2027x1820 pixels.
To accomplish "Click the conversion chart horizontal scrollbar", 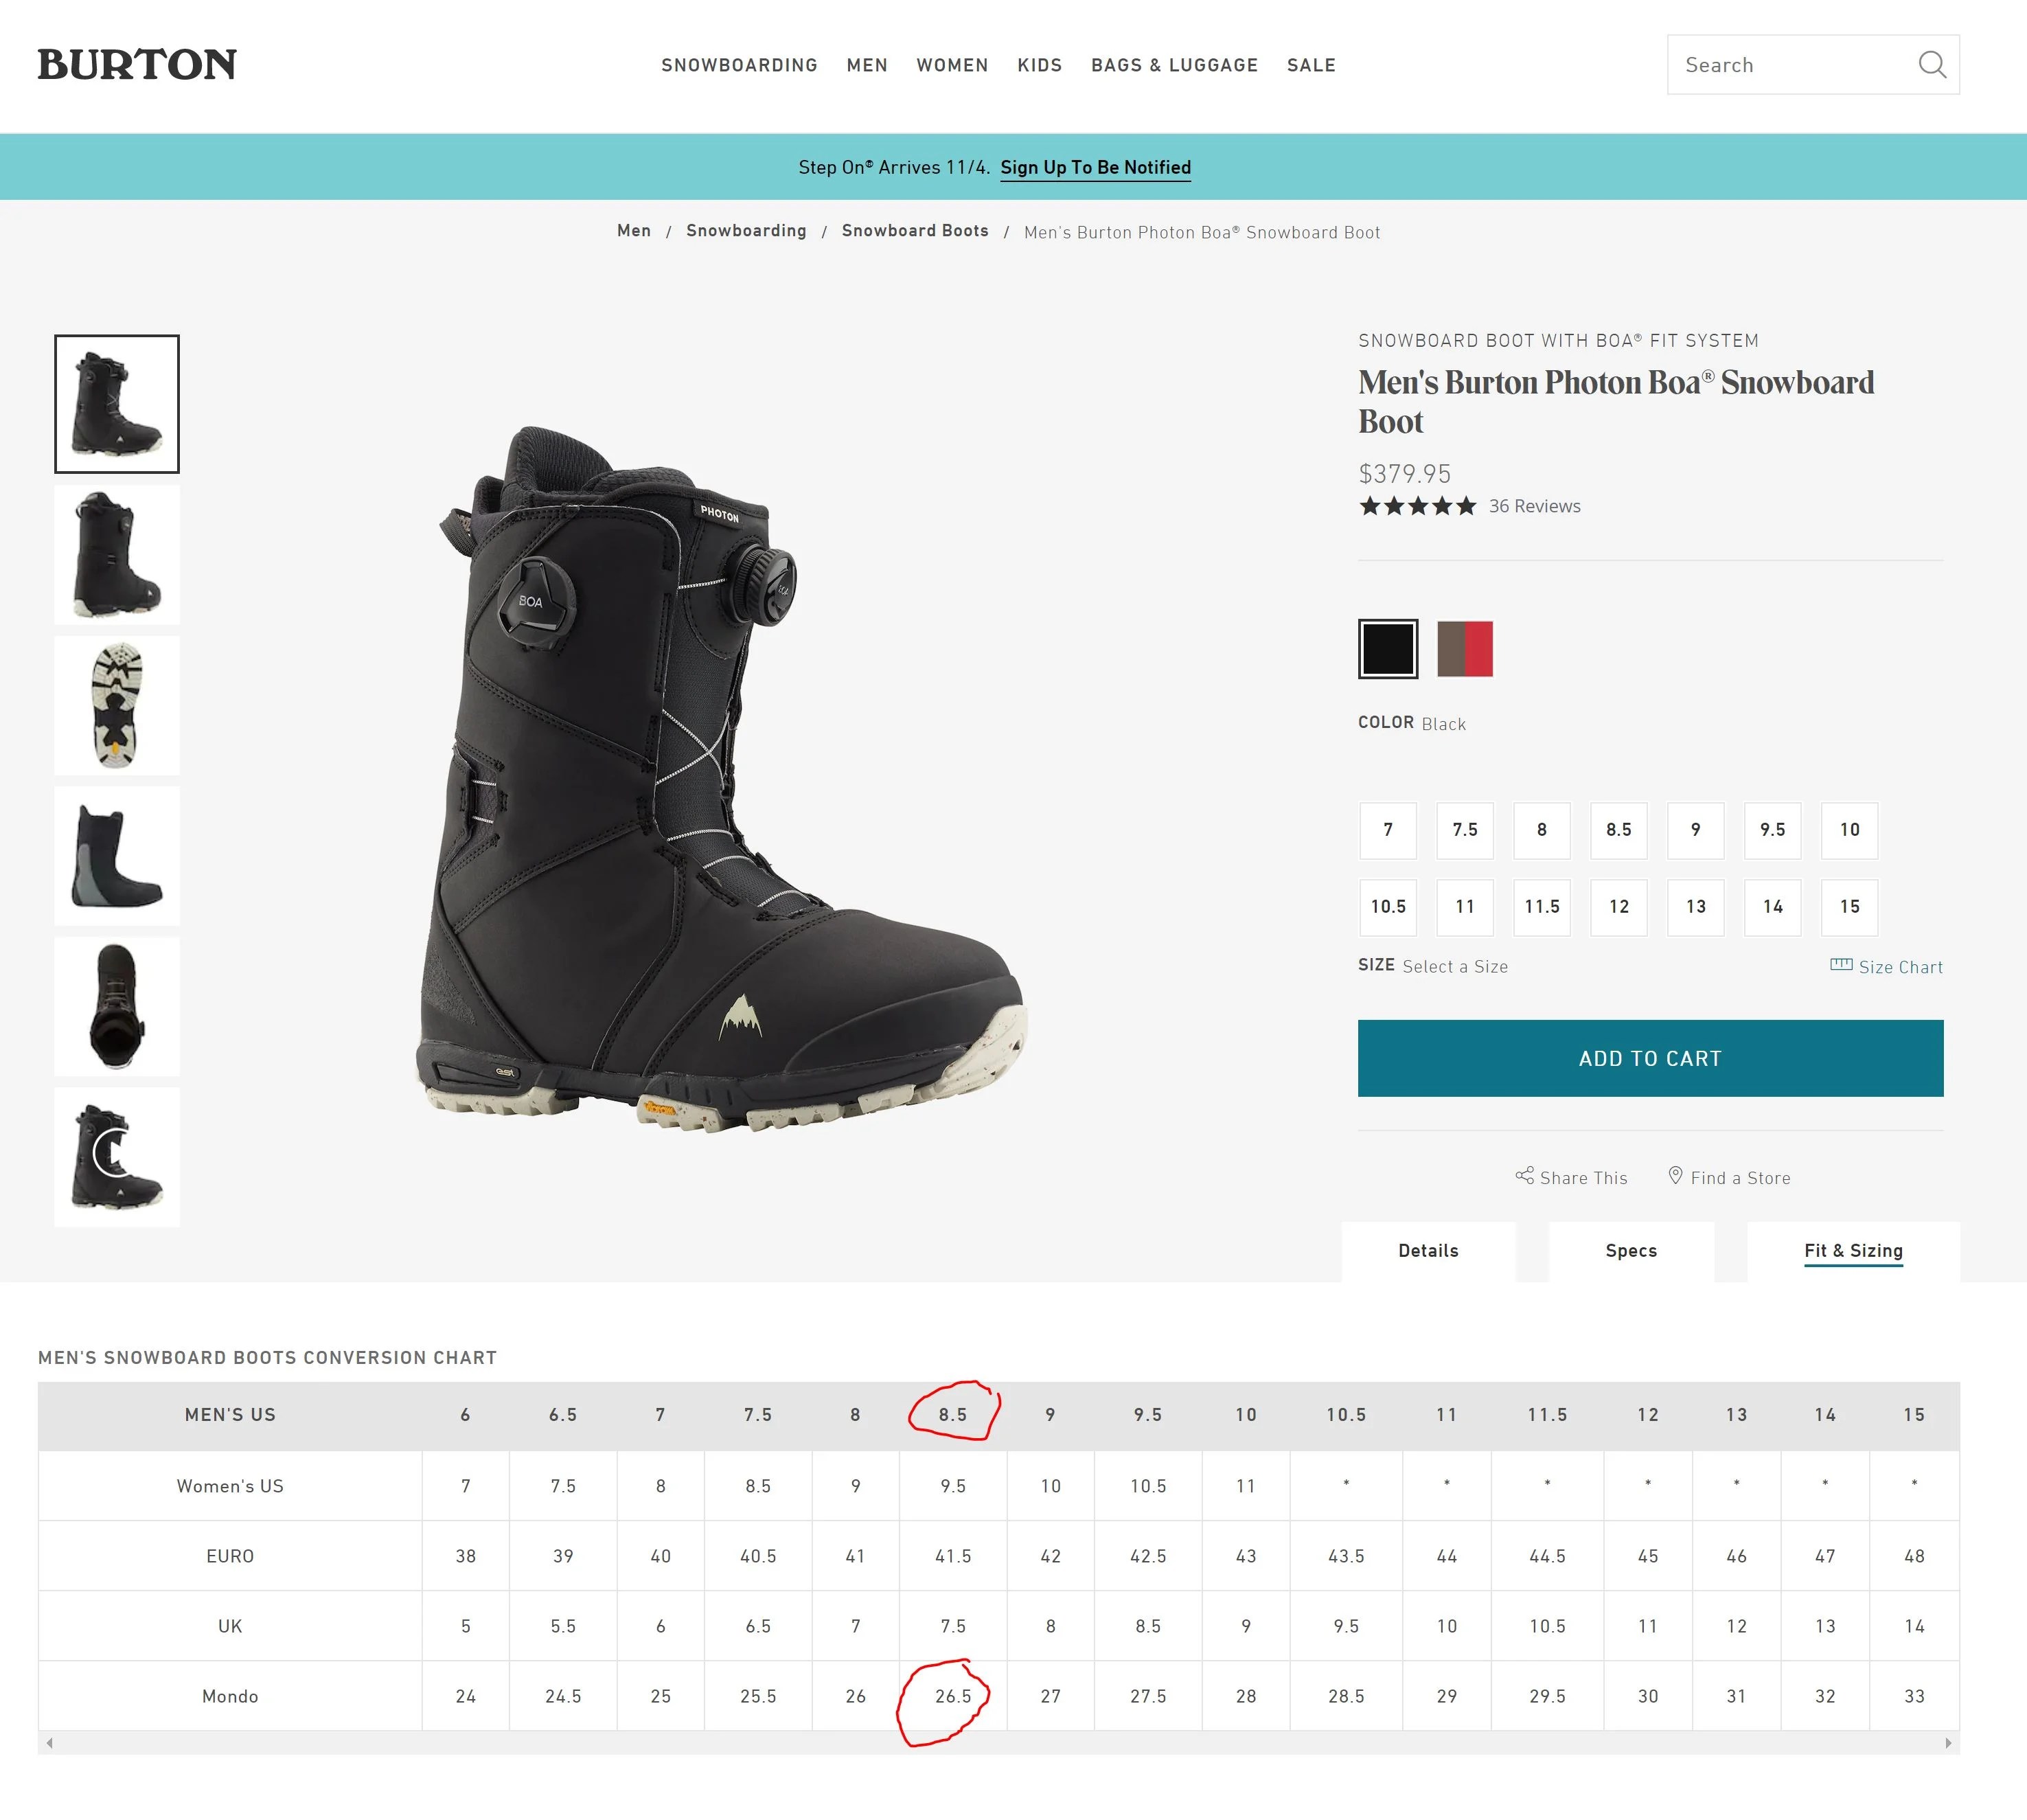I will (x=999, y=1743).
